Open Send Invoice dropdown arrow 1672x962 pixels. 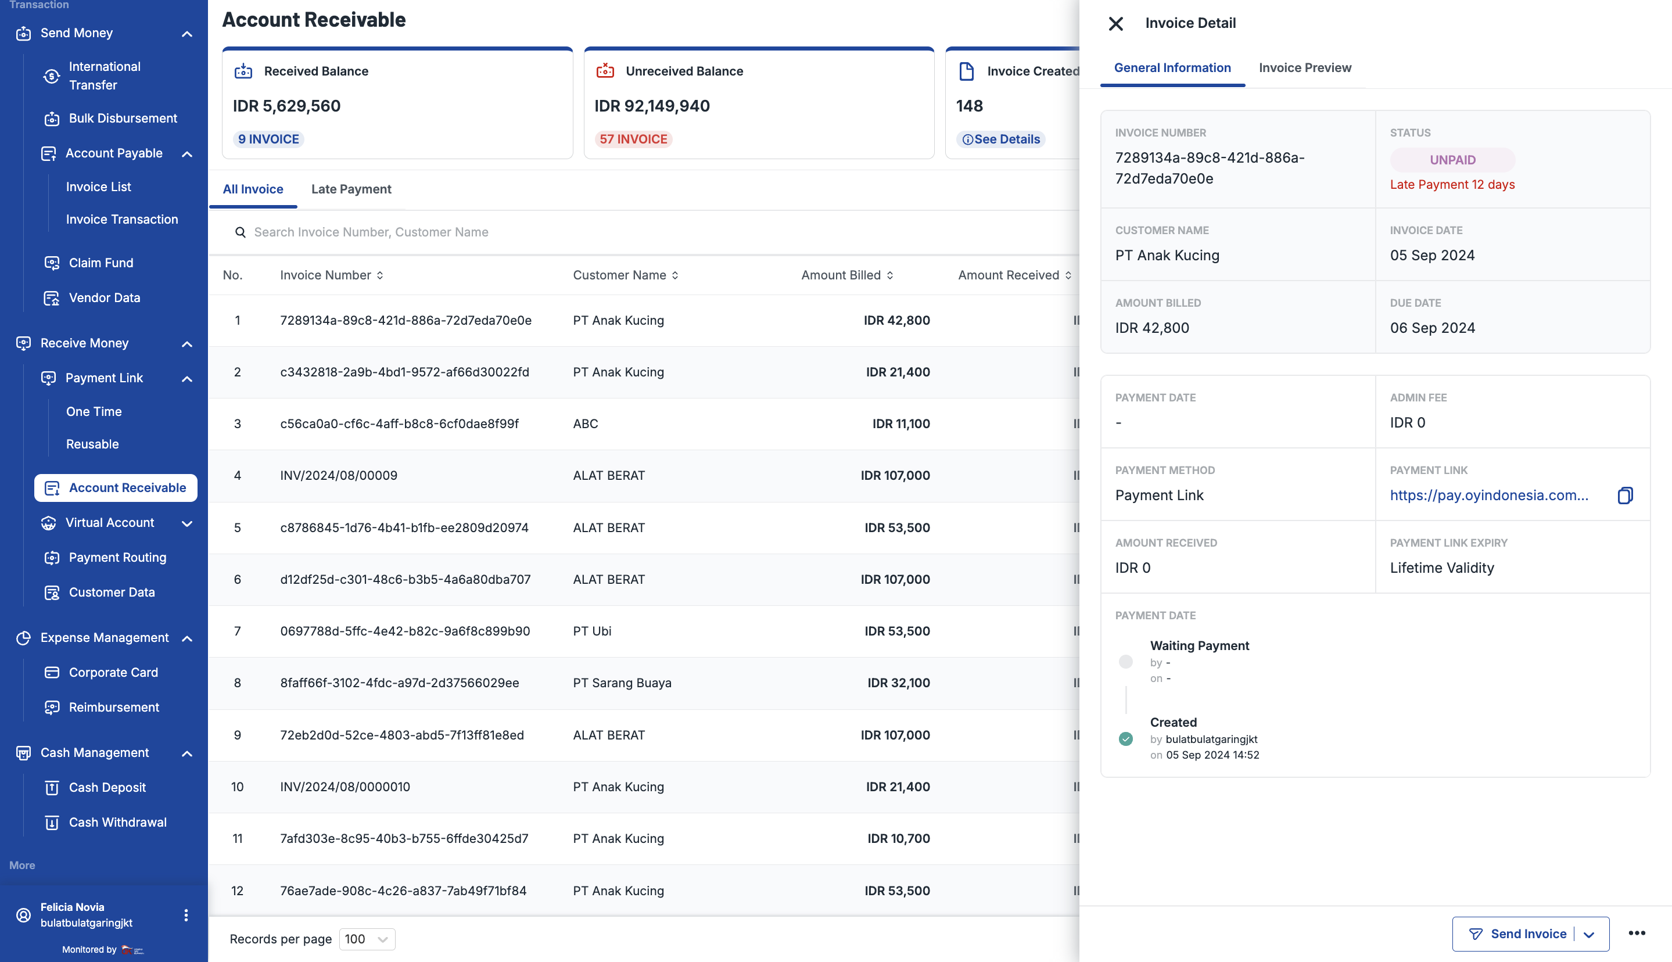(1589, 934)
